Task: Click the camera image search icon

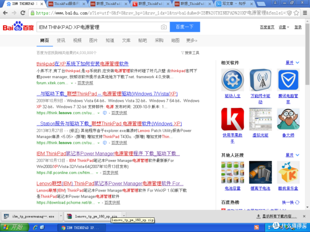Action: click(164, 27)
